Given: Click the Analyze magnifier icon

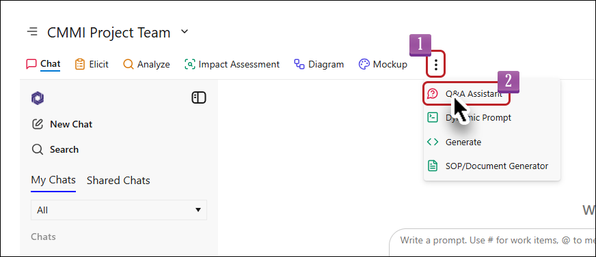Looking at the screenshot, I should click(x=128, y=65).
